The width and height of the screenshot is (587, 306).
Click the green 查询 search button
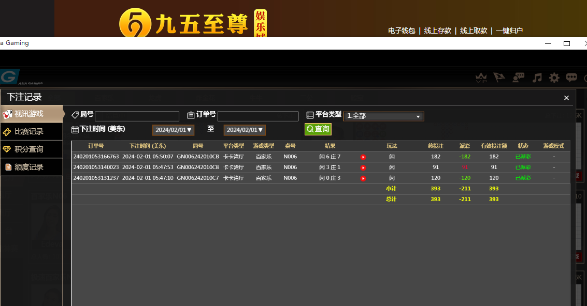pyautogui.click(x=318, y=129)
